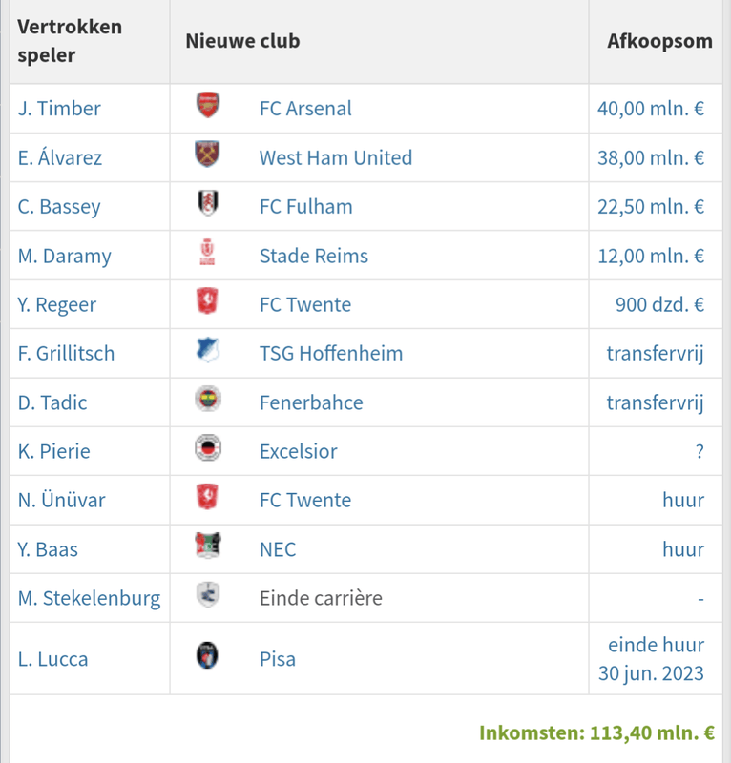Click the West Ham United crest icon

(x=207, y=155)
